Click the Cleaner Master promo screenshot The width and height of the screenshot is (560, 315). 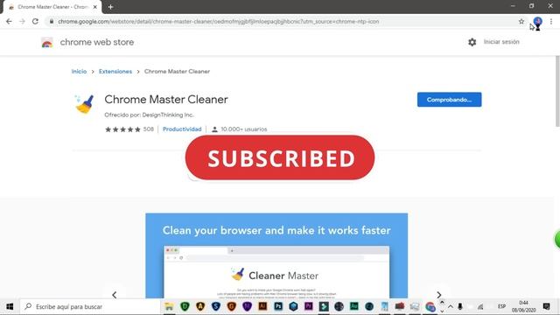(x=276, y=255)
